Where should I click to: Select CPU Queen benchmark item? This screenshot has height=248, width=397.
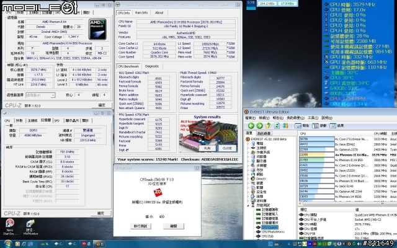[x=270, y=228]
